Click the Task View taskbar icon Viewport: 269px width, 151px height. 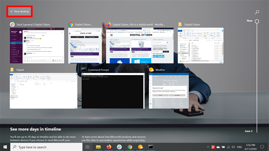[88, 147]
